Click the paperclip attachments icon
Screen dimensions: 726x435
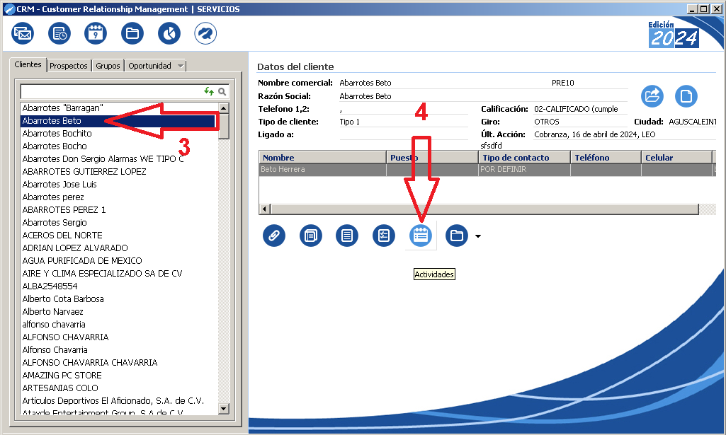(x=273, y=236)
